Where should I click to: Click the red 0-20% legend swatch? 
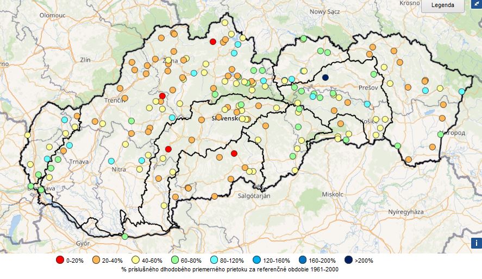click(59, 260)
